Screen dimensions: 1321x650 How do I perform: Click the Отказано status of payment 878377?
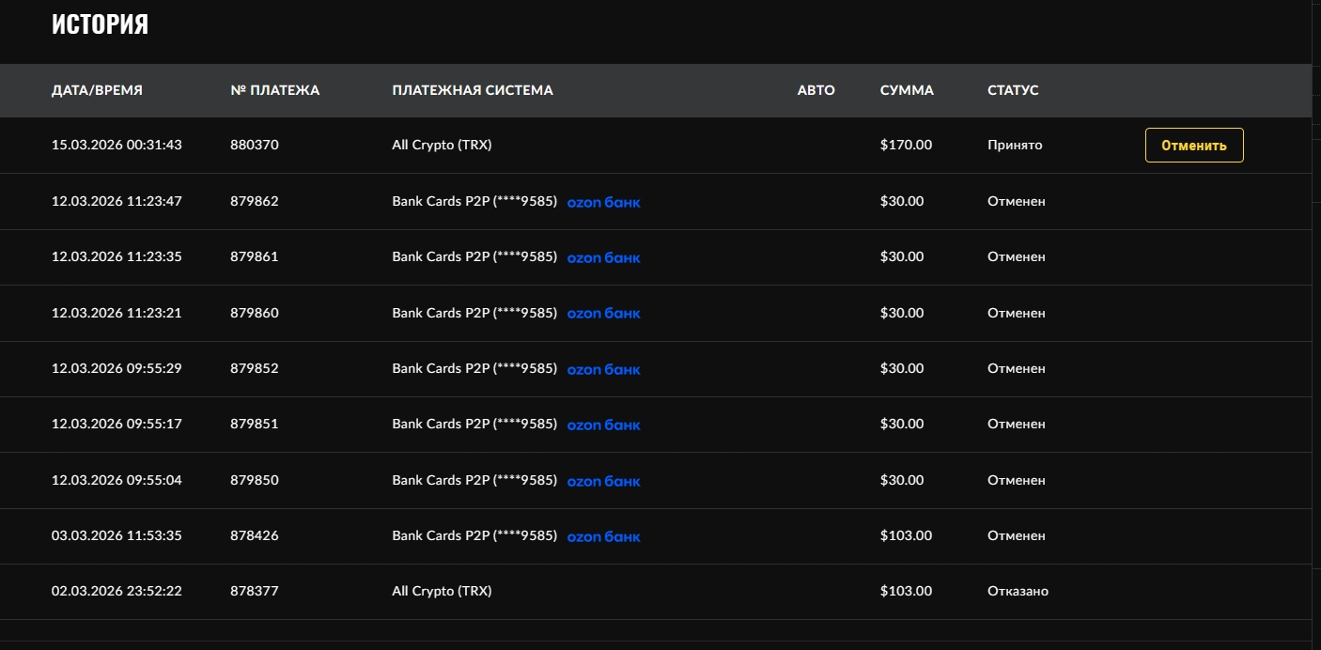pyautogui.click(x=1018, y=591)
